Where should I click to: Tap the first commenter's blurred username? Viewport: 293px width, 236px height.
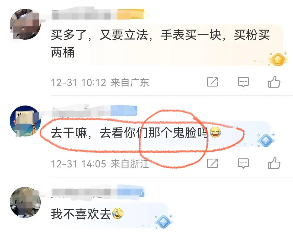[x=84, y=15]
